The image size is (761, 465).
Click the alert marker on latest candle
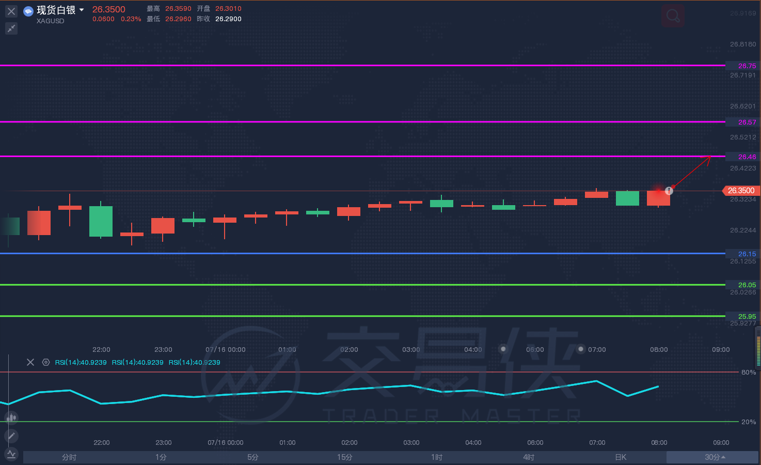669,191
